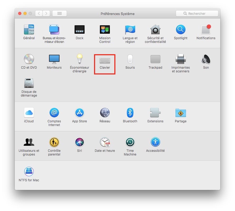The height and width of the screenshot is (211, 235).
Task: Click the show-all grid button
Action: [x=60, y=13]
